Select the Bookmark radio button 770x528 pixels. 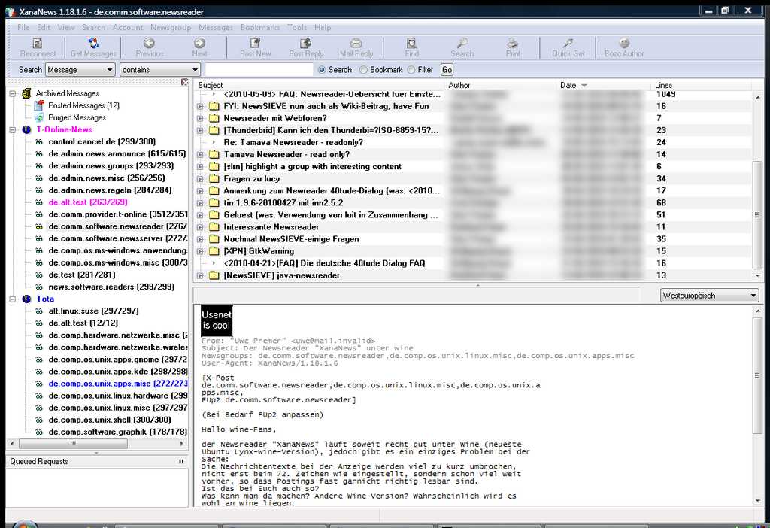[364, 70]
